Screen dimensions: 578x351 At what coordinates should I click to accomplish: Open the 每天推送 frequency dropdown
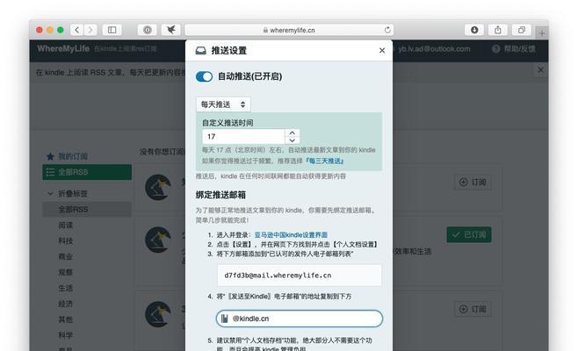coord(223,104)
